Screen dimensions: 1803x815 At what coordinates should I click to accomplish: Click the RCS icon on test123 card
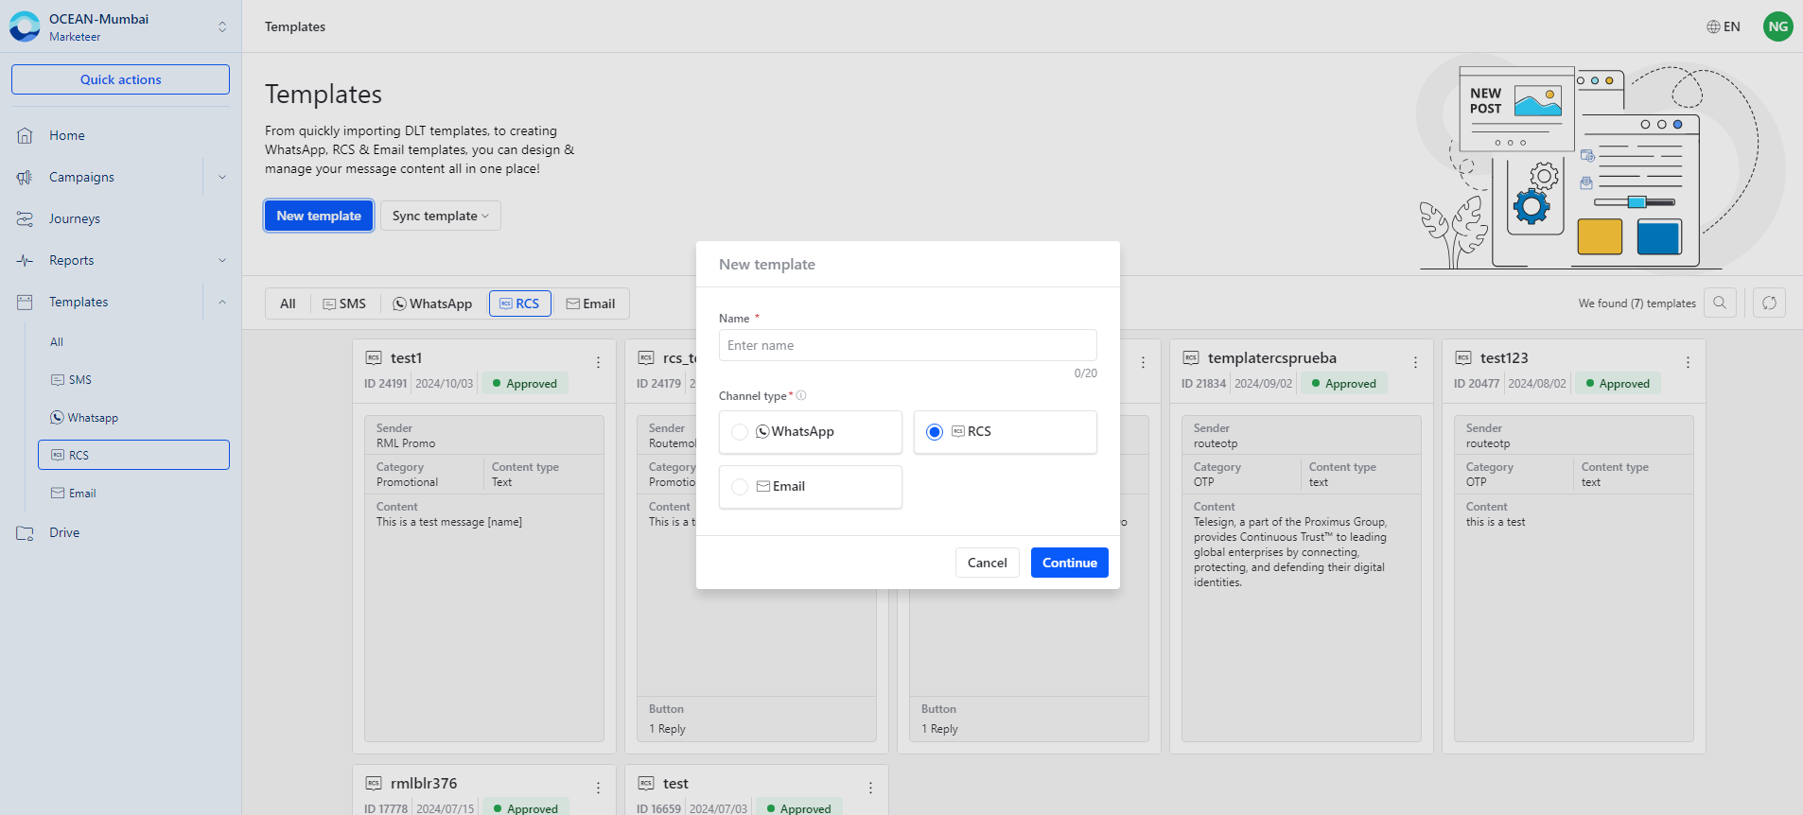coord(1463,357)
